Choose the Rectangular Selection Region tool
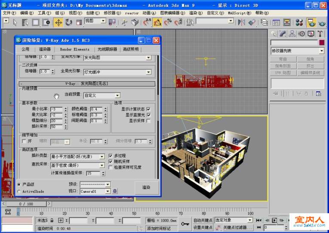The height and width of the screenshot is (233, 329). [35, 22]
